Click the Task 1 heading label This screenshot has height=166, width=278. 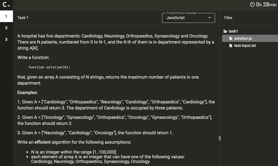point(23,18)
